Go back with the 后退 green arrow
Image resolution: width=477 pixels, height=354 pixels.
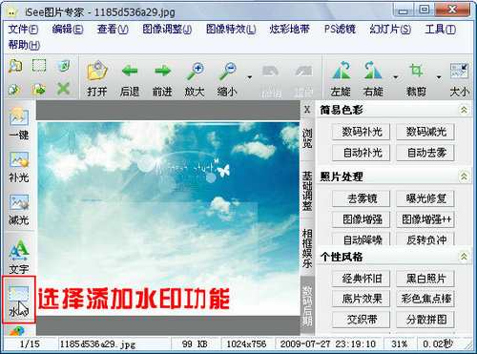point(130,71)
